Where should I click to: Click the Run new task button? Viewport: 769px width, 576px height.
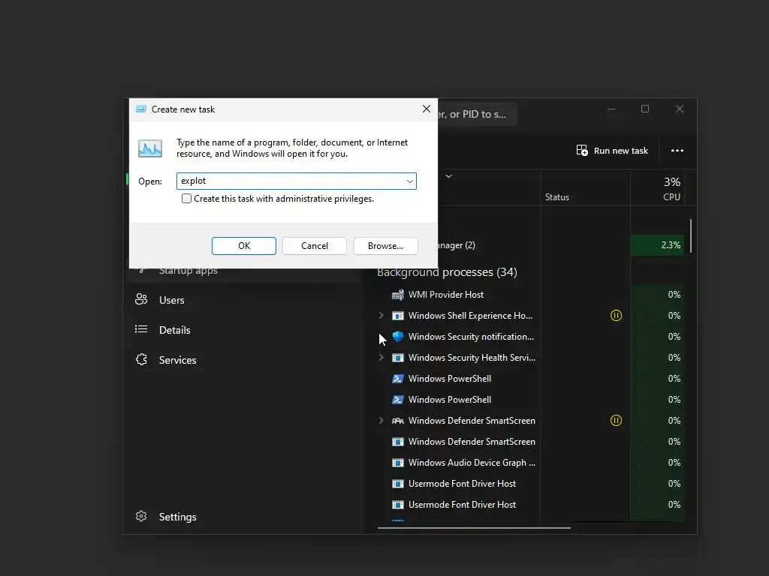click(x=612, y=150)
